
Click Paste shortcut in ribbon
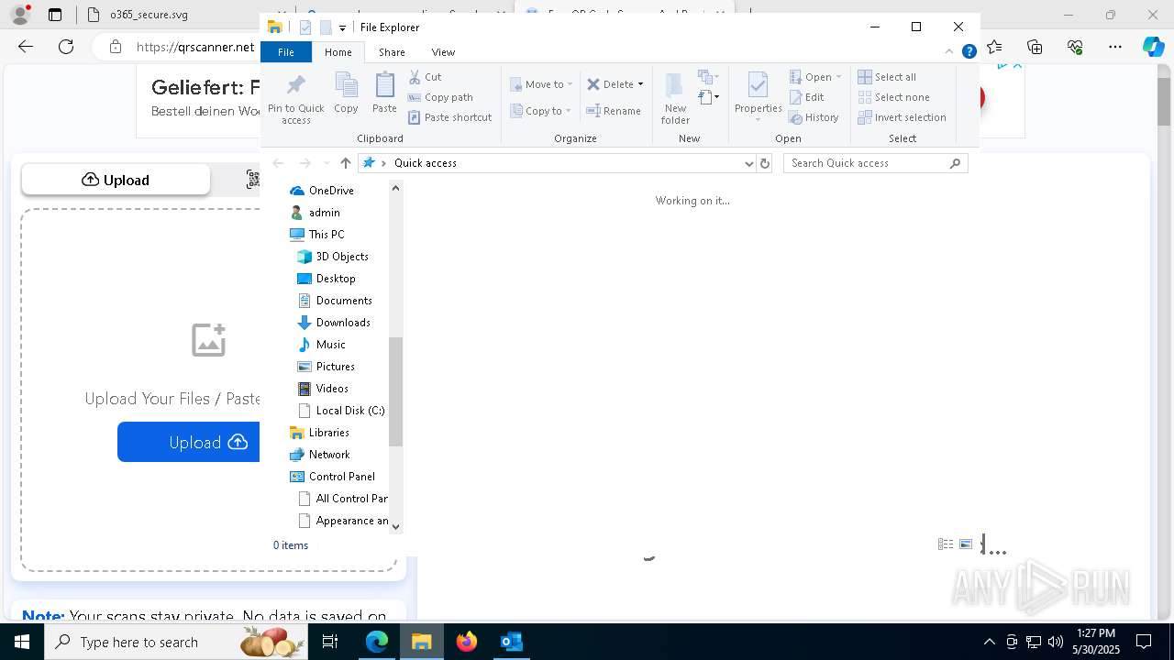[449, 117]
